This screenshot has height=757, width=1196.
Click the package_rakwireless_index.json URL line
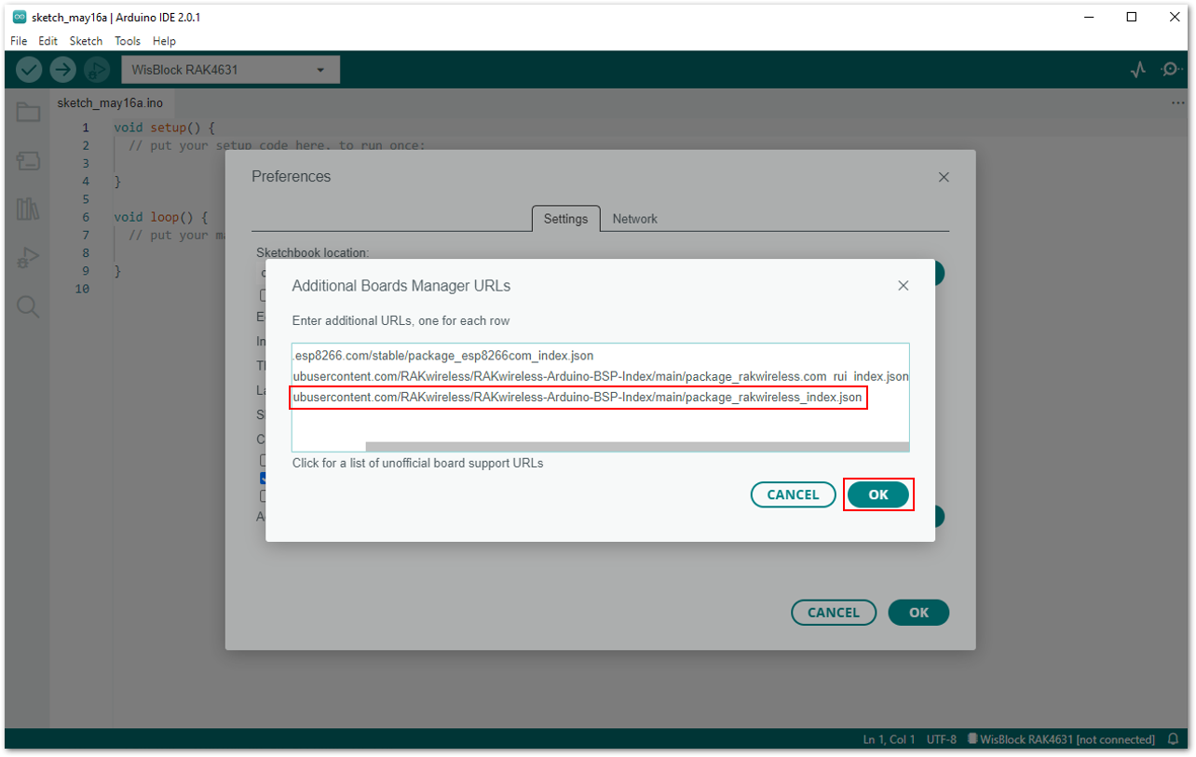tap(578, 398)
